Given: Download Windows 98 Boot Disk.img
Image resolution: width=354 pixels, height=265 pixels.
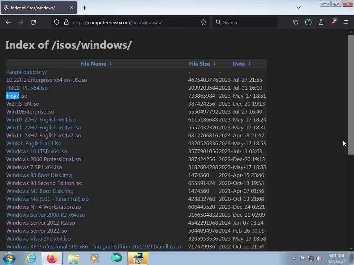Looking at the screenshot, I should point(39,175).
